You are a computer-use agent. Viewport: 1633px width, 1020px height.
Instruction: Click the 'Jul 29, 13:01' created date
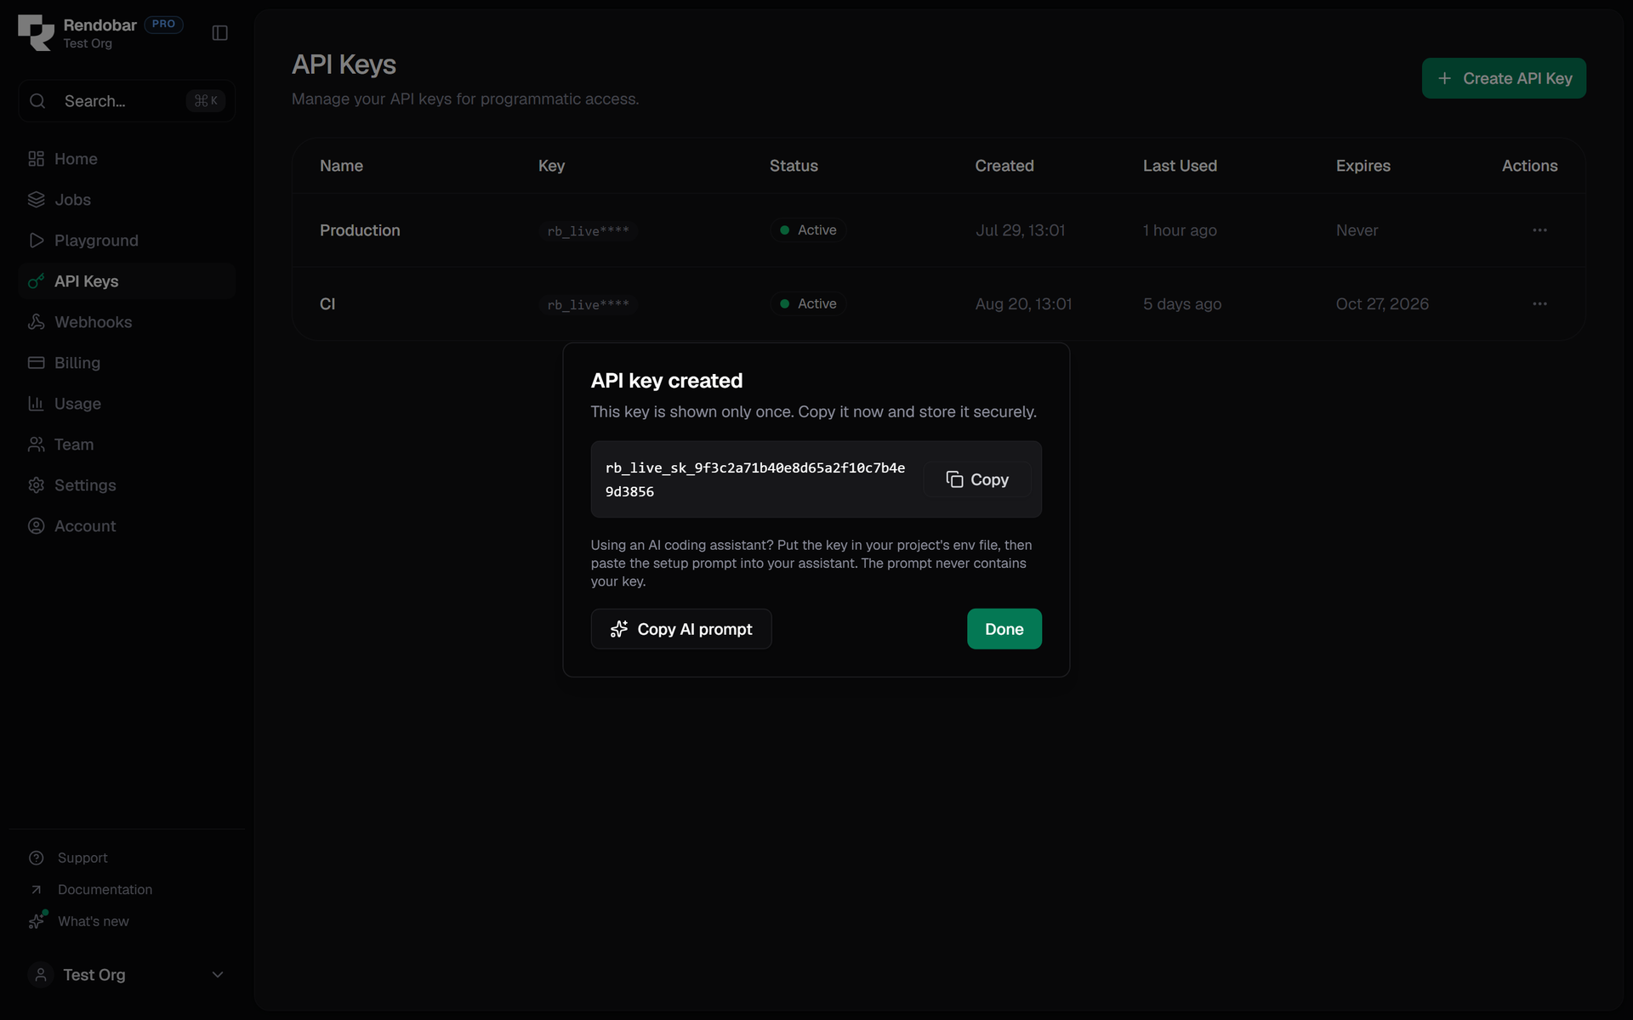pyautogui.click(x=1020, y=230)
